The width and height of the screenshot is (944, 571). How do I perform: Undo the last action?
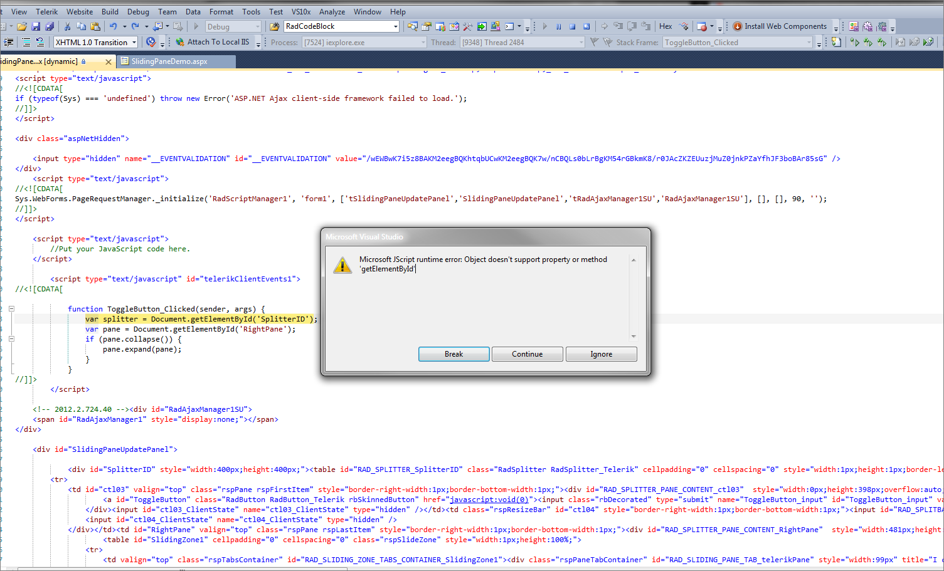(x=114, y=26)
